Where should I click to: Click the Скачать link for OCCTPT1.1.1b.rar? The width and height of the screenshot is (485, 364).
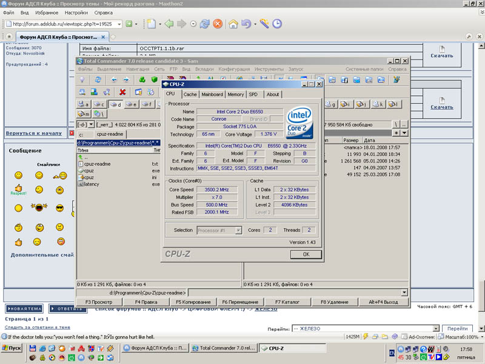pyautogui.click(x=442, y=56)
